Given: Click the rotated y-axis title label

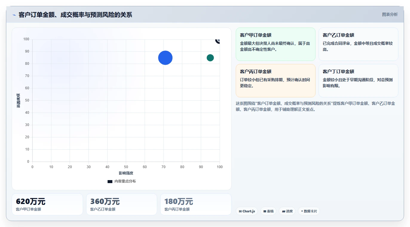Looking at the screenshot, I should (19, 100).
